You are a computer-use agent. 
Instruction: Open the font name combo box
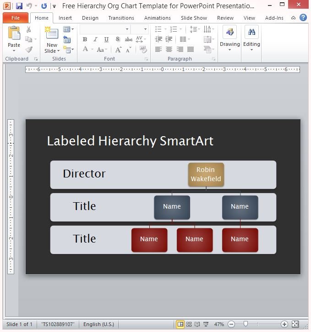point(105,29)
